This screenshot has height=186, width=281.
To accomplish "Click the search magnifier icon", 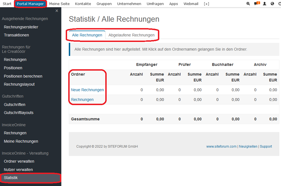I will [248, 4].
